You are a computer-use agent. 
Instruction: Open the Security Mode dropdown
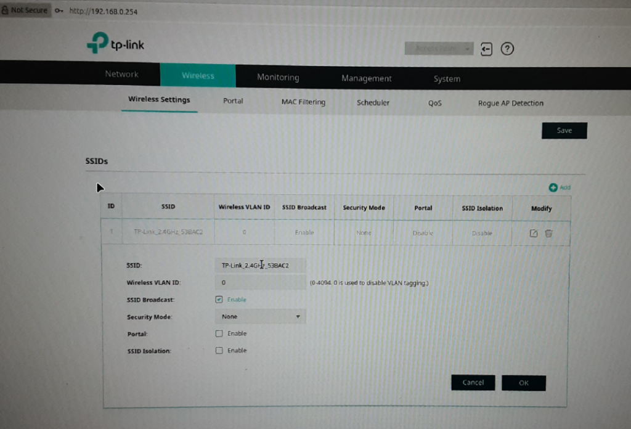pos(259,317)
